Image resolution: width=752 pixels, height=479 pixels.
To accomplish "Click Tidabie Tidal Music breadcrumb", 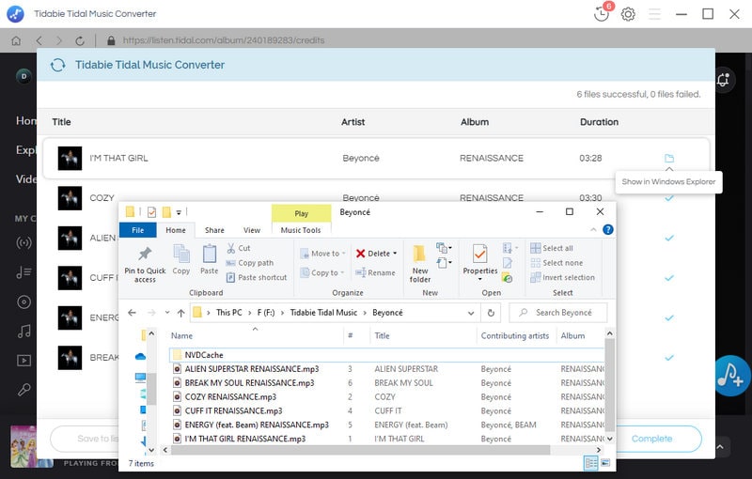I will coord(323,313).
